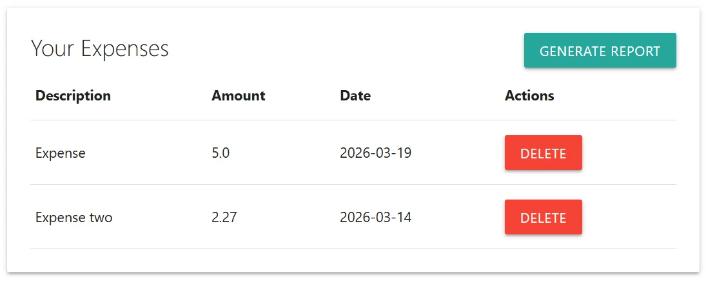This screenshot has width=706, height=282.
Task: Select the Your Expenses heading
Action: tap(99, 48)
